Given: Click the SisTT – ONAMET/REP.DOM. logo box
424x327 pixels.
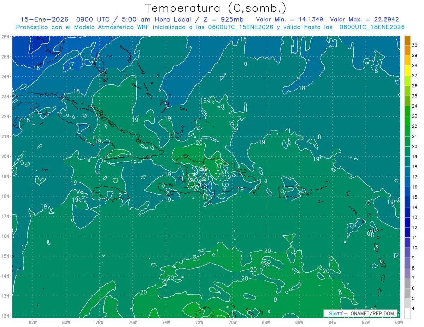Looking at the screenshot, I should coord(360,313).
